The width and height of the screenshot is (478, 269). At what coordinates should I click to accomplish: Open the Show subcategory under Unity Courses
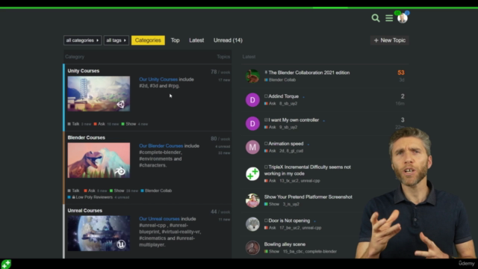tap(128, 124)
